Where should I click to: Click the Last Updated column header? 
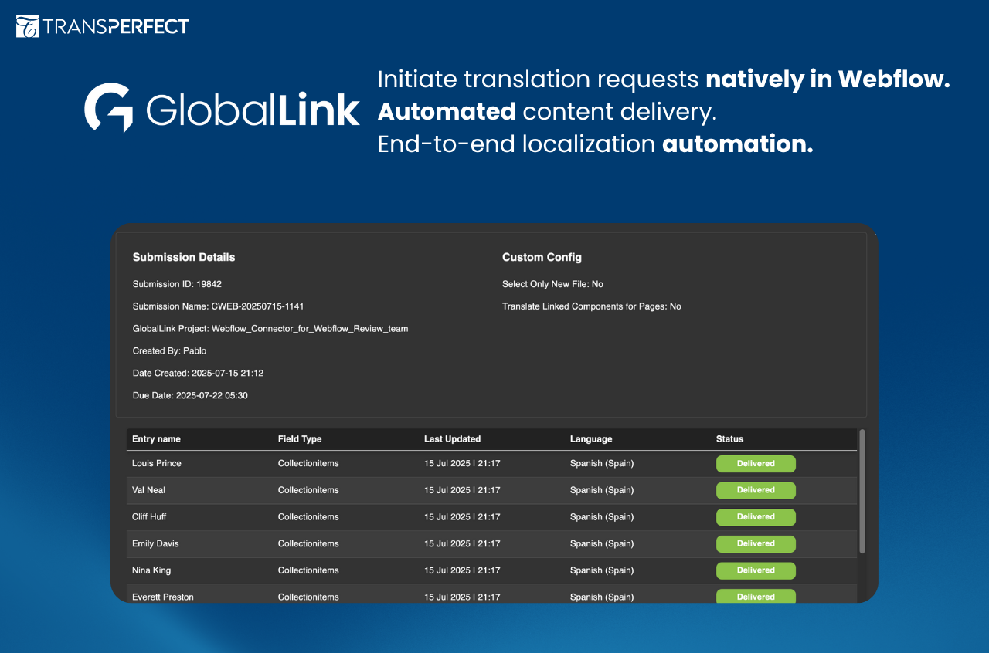coord(452,439)
